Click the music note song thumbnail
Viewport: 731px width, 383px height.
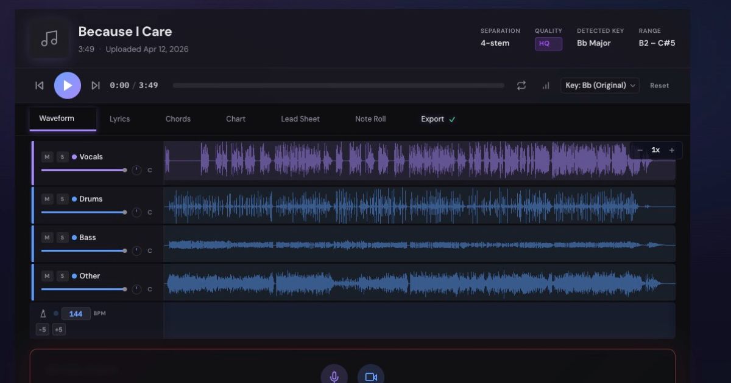pyautogui.click(x=49, y=39)
